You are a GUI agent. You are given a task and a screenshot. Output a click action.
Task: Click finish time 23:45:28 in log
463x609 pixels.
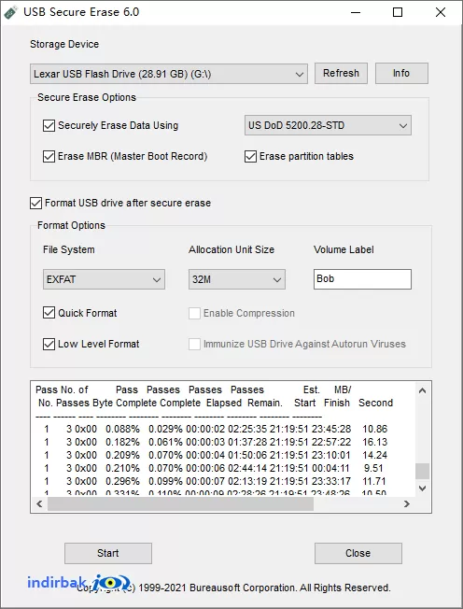331,429
